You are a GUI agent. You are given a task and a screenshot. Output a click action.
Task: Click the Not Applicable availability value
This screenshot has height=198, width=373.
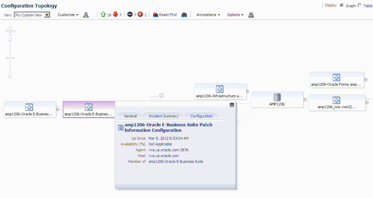coord(160,144)
